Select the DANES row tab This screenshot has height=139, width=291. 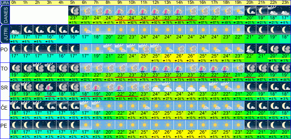tap(5, 15)
